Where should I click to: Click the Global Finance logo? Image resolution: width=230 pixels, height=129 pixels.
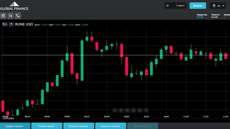(x=14, y=6)
